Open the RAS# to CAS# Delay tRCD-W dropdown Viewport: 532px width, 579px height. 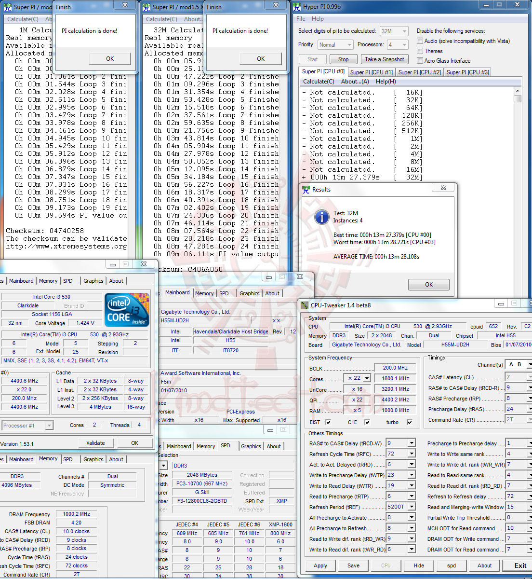point(412,443)
